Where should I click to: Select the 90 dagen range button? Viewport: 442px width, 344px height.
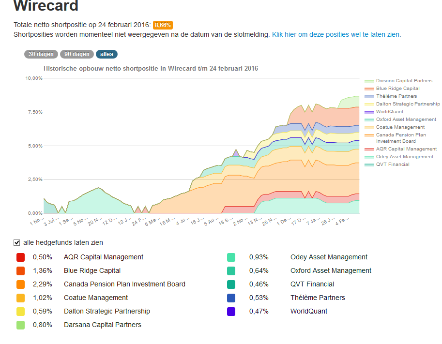click(x=76, y=54)
